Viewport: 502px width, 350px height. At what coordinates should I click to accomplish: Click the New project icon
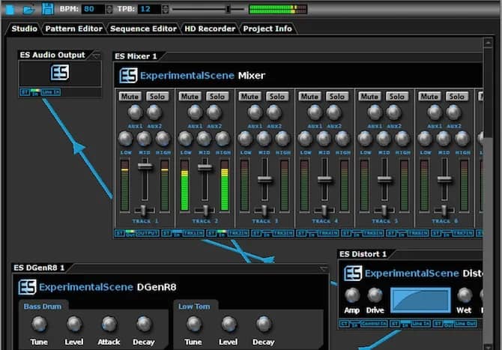(10, 9)
